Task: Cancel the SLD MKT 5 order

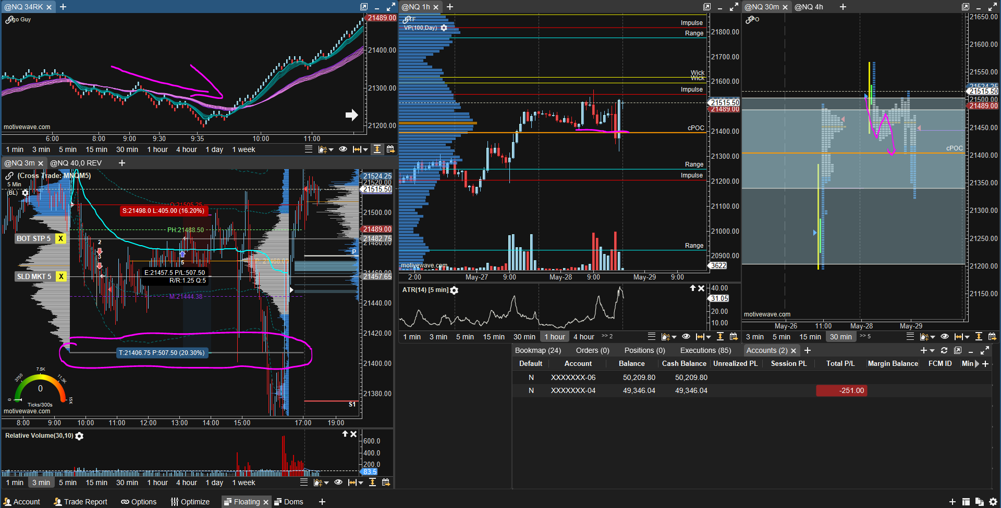Action: point(61,276)
